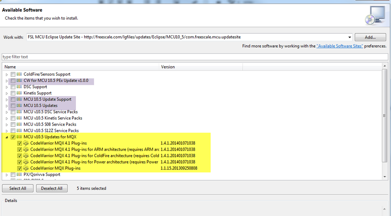This screenshot has height=216, width=391.
Task: Expand MCU v10.5 S12Z Service Packs node
Action: tap(7, 130)
